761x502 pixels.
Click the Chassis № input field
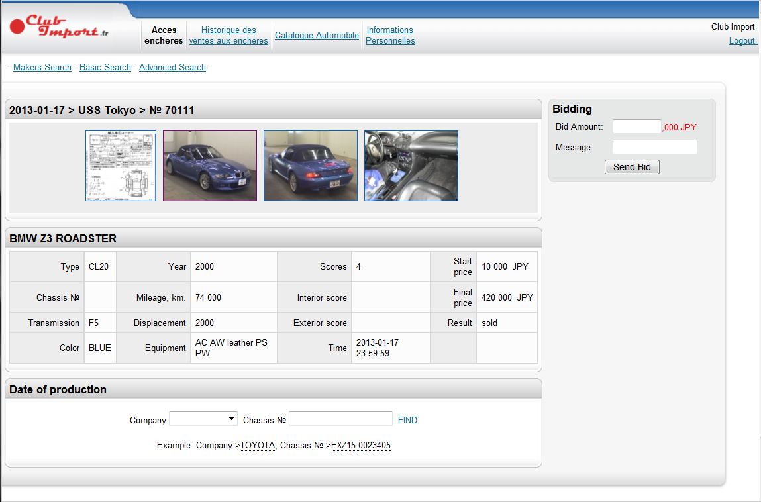pyautogui.click(x=340, y=419)
